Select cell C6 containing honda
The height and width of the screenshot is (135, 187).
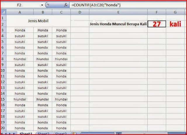pyautogui.click(x=61, y=47)
